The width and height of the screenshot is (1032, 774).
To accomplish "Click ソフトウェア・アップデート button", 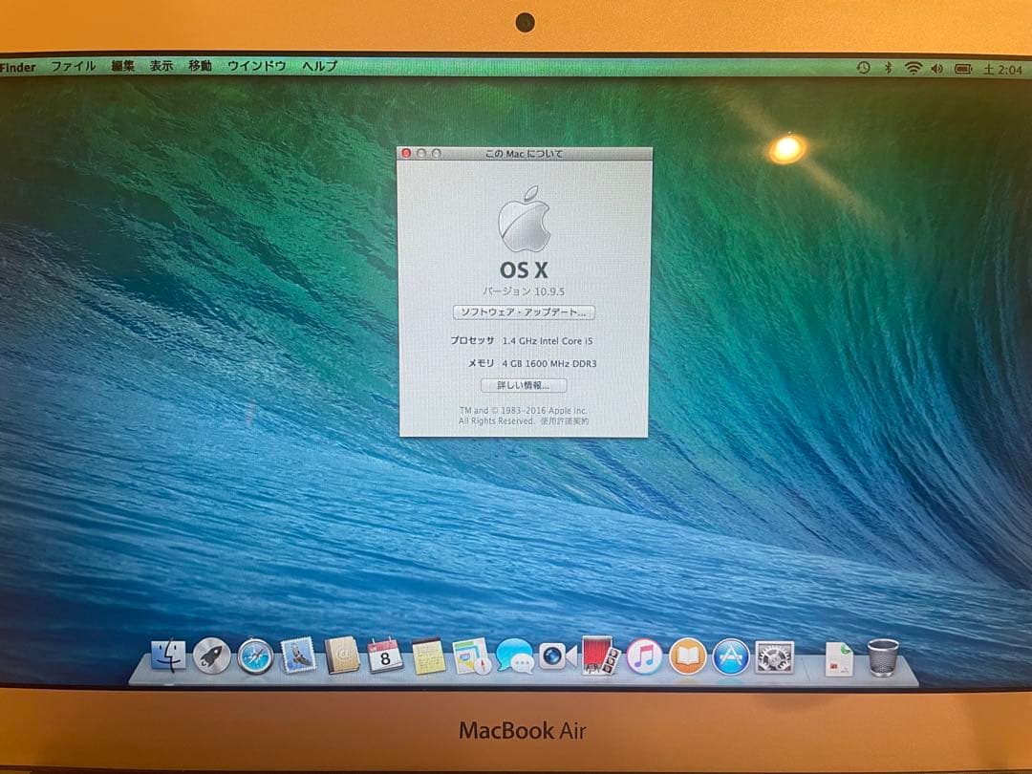I will pyautogui.click(x=524, y=312).
